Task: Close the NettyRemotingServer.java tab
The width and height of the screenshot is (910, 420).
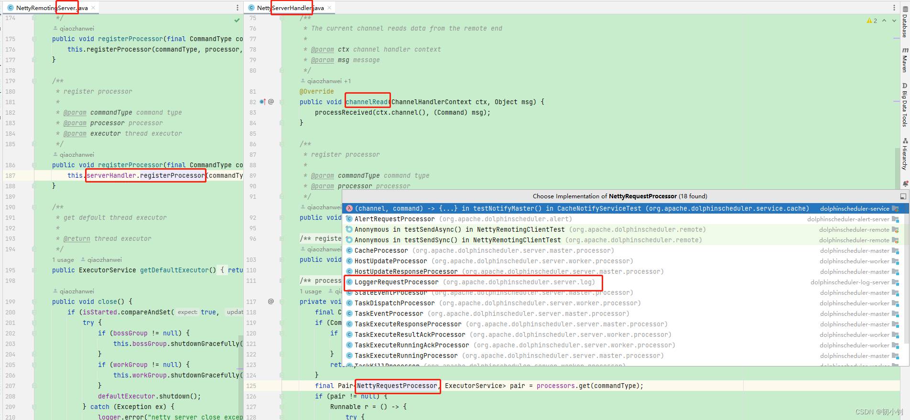Action: [93, 8]
